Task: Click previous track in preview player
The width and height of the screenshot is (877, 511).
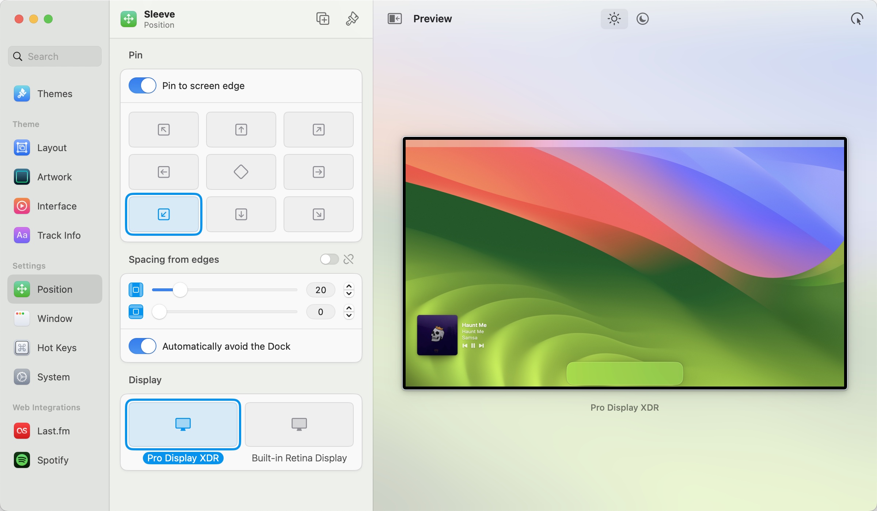Action: 465,346
